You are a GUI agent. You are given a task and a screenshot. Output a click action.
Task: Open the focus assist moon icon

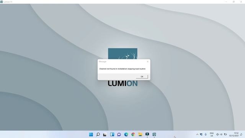242,135
